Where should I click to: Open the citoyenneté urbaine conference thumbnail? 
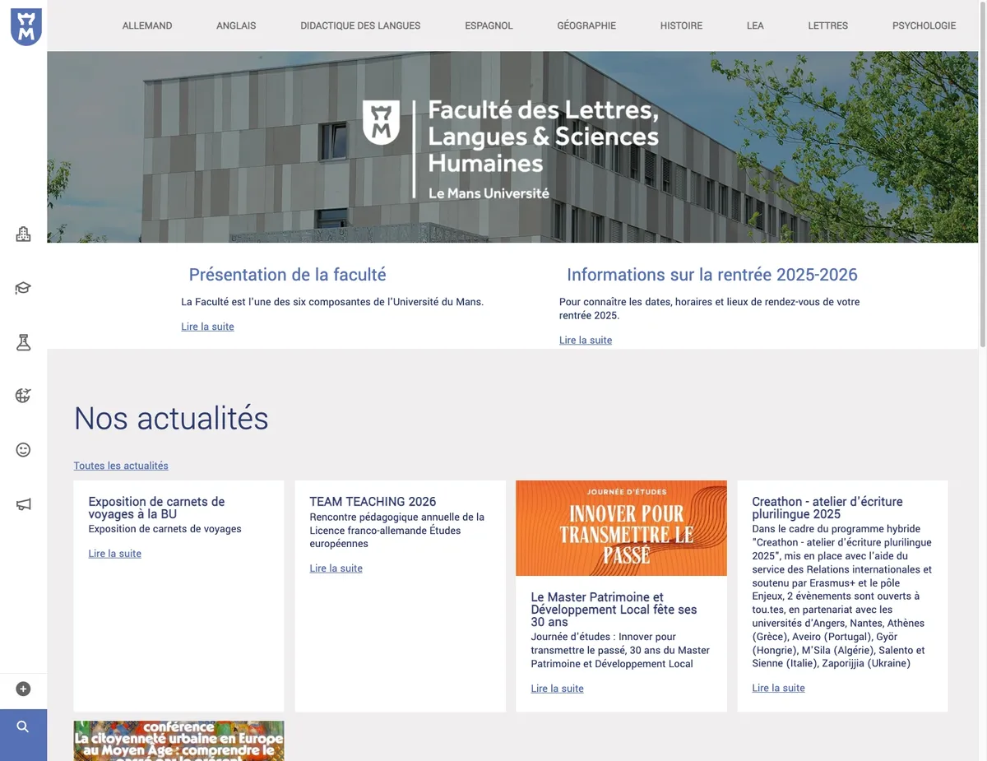point(178,741)
